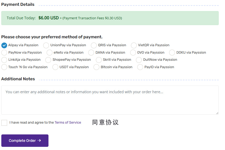This screenshot has height=150, width=225.
Task: Select eNets via Payssion payment
Action: (50, 53)
